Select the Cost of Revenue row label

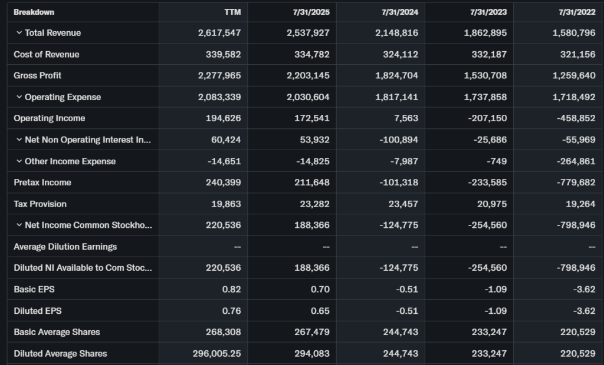click(x=47, y=54)
